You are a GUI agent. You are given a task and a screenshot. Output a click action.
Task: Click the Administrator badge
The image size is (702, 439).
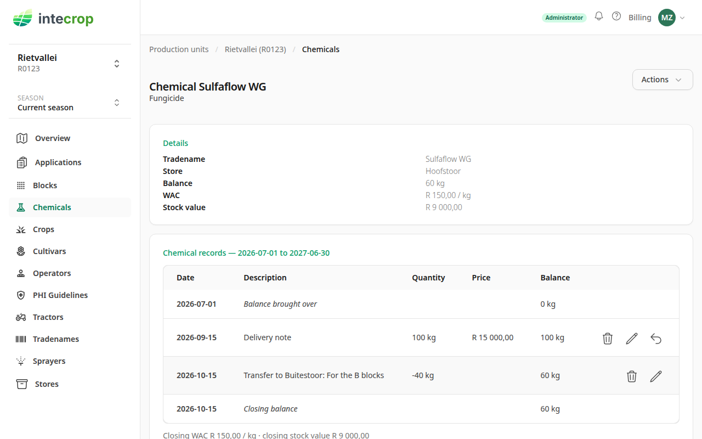pos(564,18)
